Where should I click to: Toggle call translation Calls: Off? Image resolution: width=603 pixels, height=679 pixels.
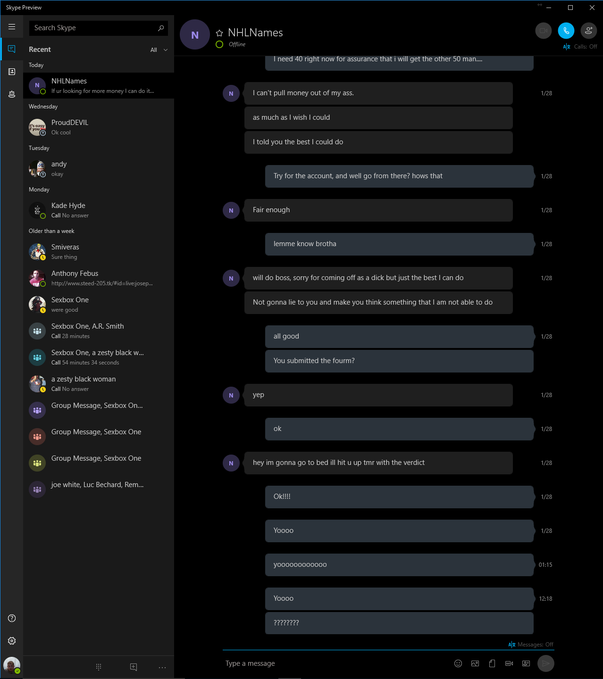point(580,47)
